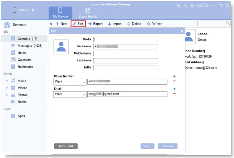Viewport: 234px width, 158px height.
Task: Click the key registration icon in title bar
Action: [185, 6]
